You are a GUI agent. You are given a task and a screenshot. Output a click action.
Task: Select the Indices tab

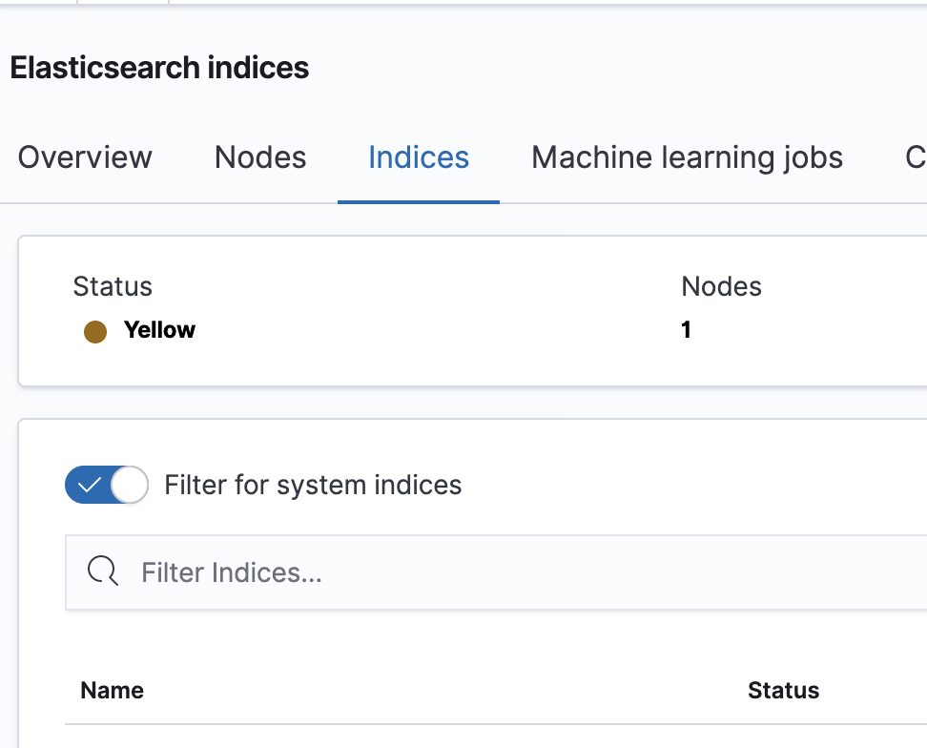(x=419, y=157)
